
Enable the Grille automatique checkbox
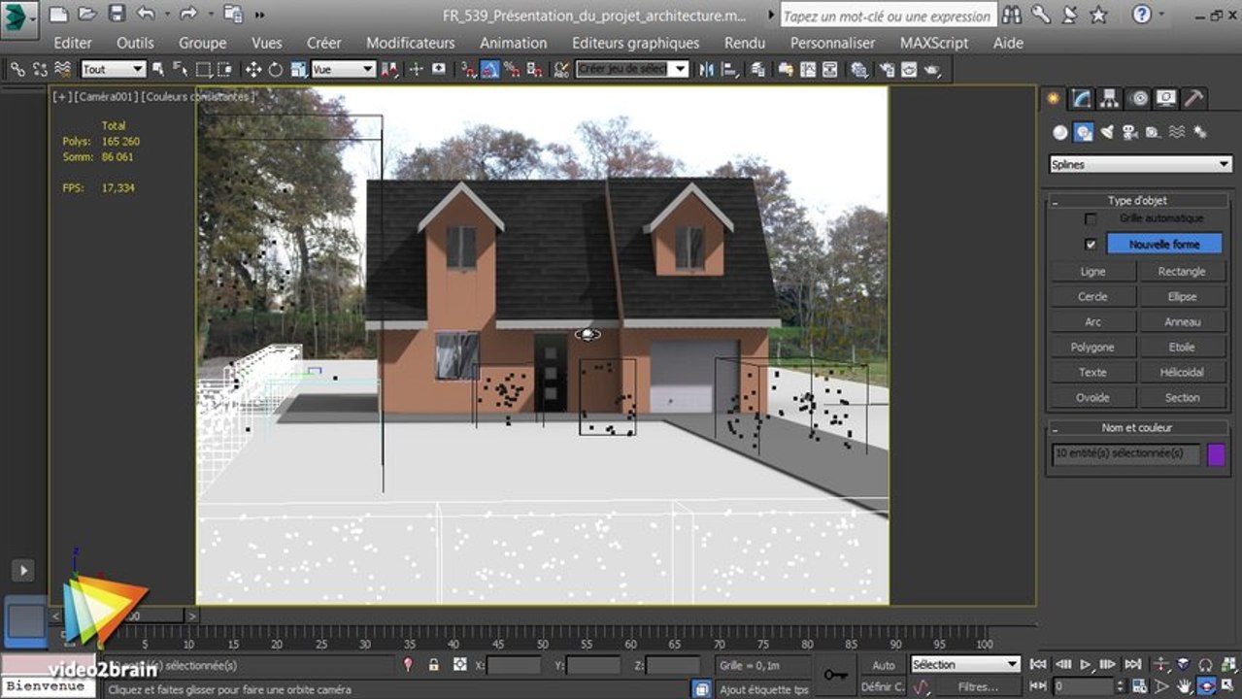(x=1091, y=219)
